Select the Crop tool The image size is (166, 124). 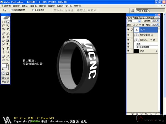(3, 29)
